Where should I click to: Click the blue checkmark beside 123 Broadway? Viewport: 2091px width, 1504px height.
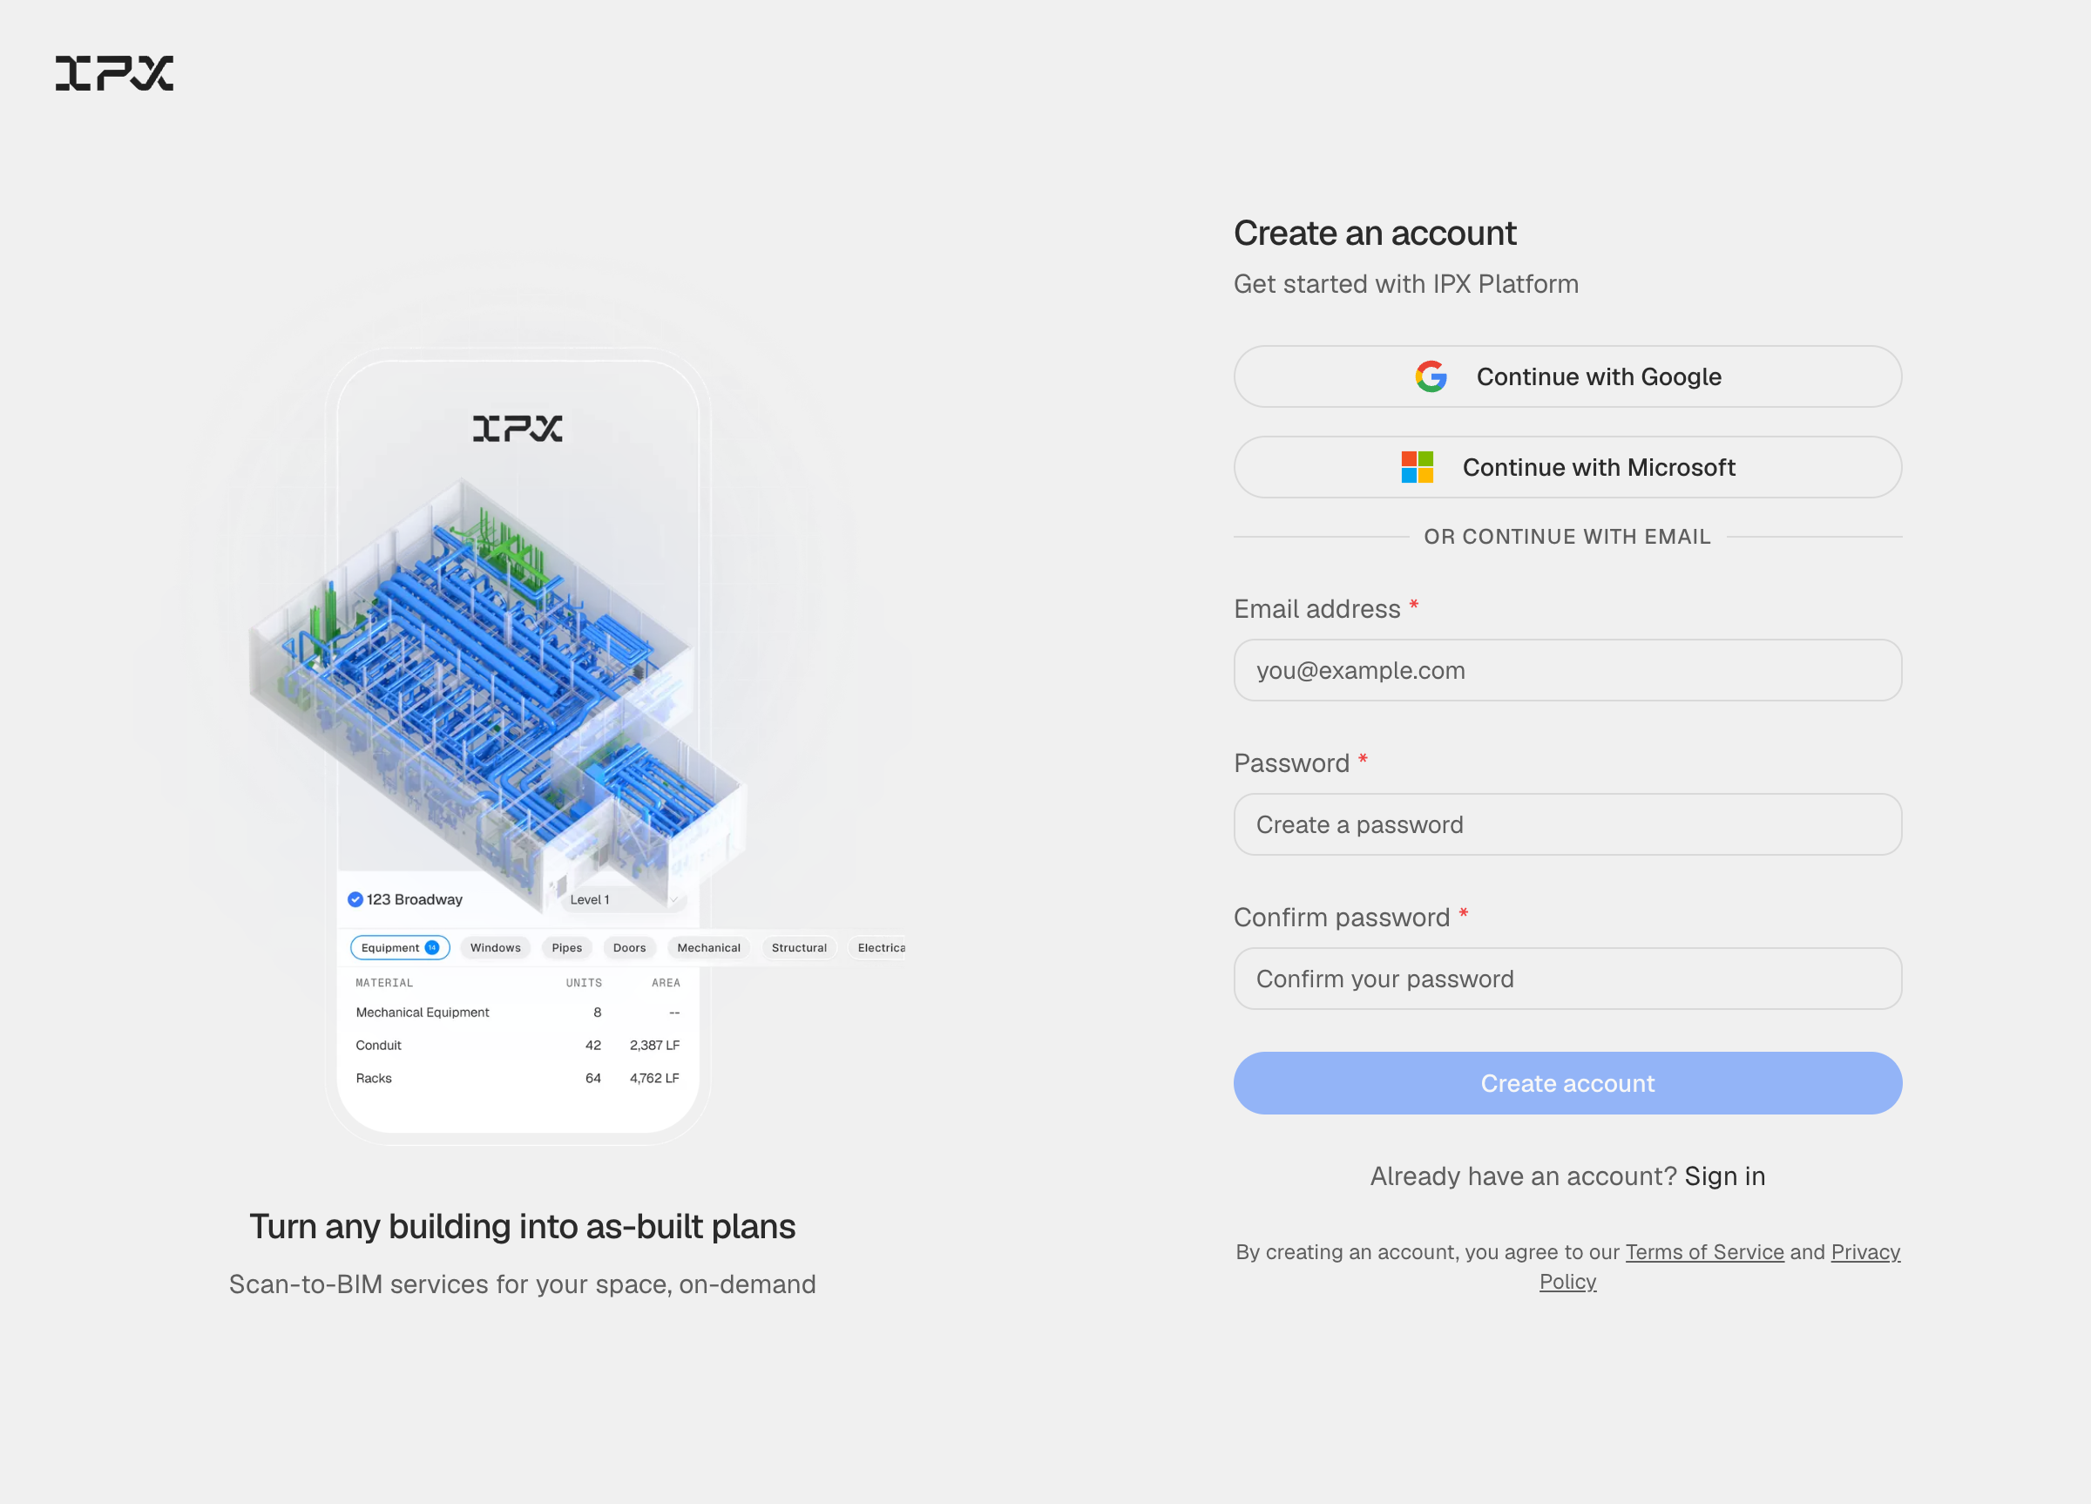tap(355, 899)
